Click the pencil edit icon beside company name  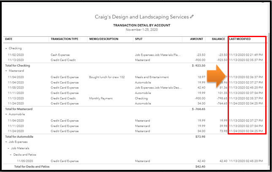pos(192,17)
